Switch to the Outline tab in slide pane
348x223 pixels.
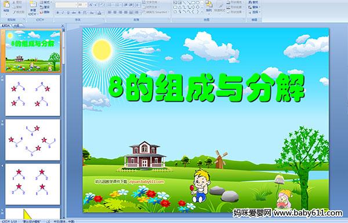click(x=15, y=25)
